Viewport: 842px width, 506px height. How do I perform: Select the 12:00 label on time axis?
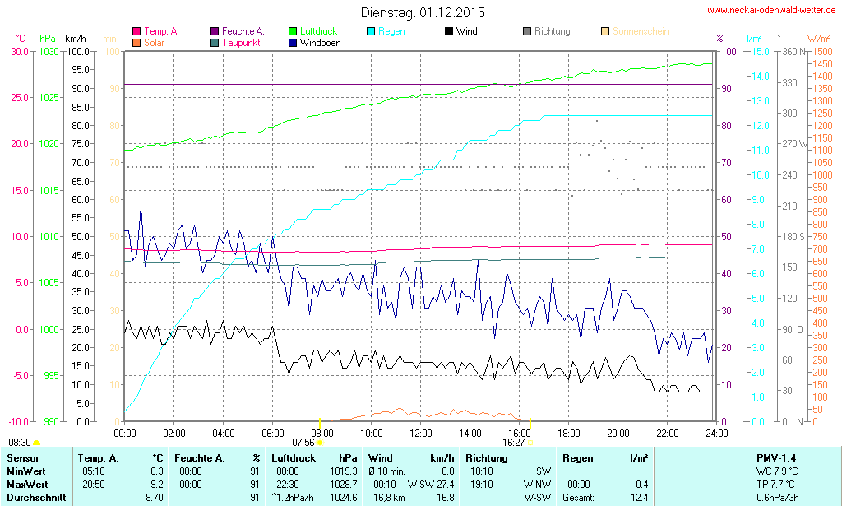(420, 433)
